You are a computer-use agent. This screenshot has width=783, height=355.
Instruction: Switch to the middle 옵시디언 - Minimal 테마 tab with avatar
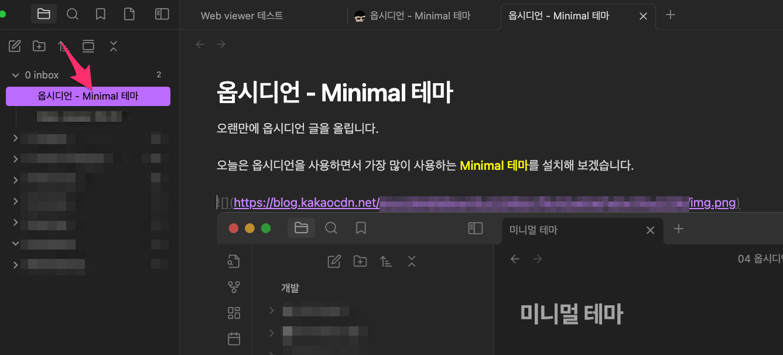pos(412,16)
